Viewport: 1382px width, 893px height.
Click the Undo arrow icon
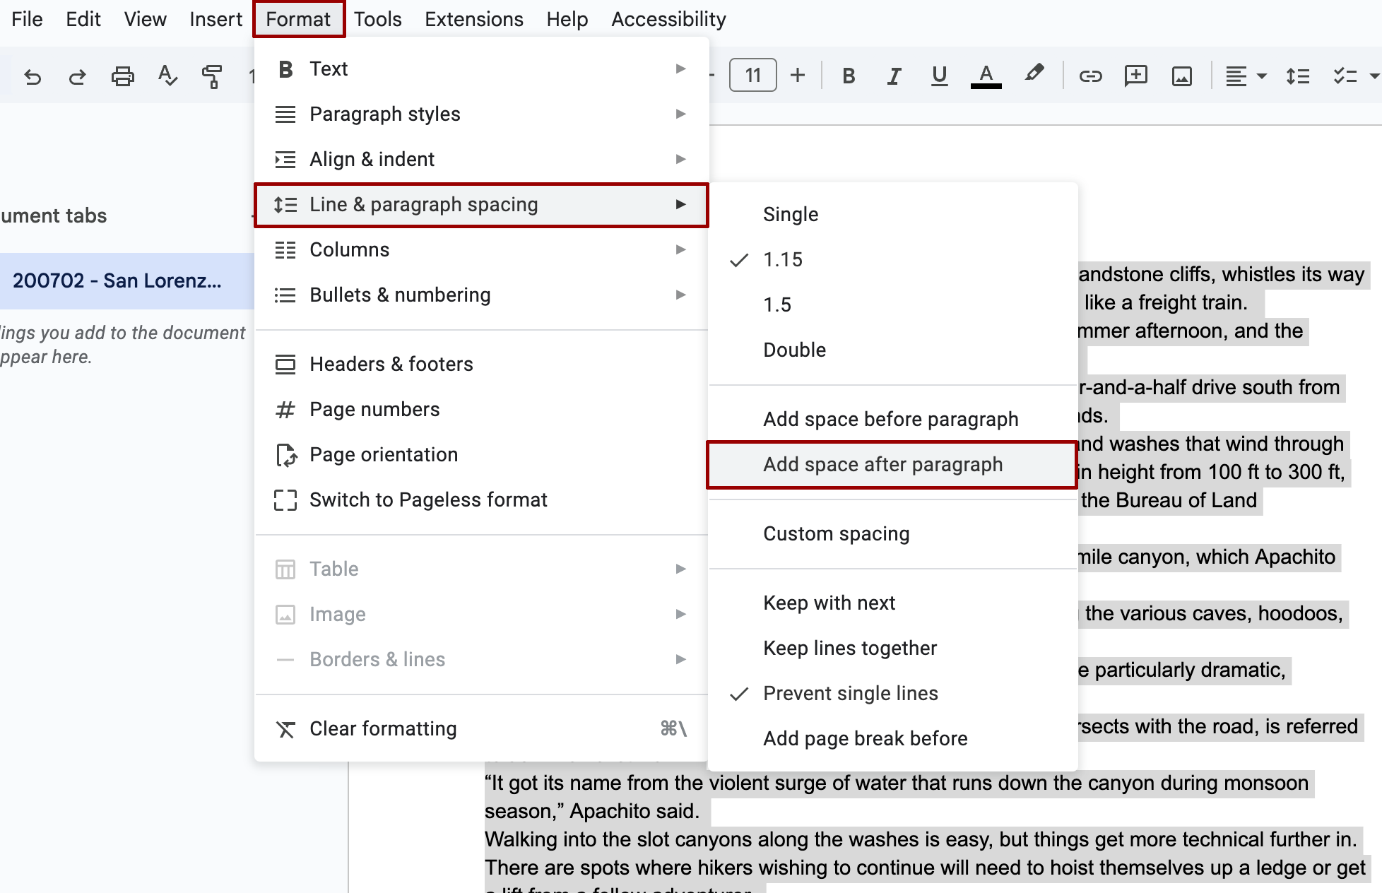coord(33,76)
